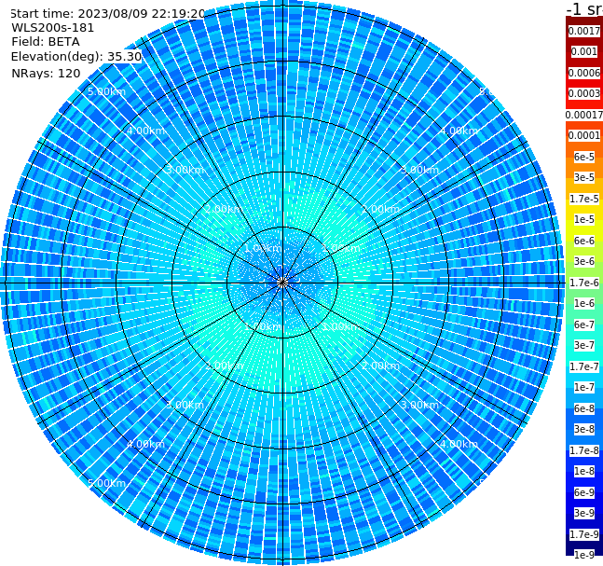Select the upper-left quadrant 3.00km ring label
The height and width of the screenshot is (566, 603).
185,170
